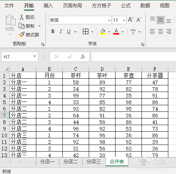Switch to the 公式 ribbon tab
This screenshot has height=174, width=176.
tap(126, 6)
